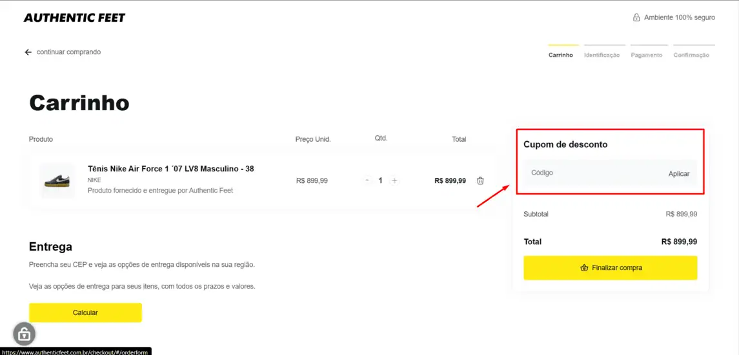The width and height of the screenshot is (739, 355).
Task: Click the round lock badge at bottom left
Action: coord(24,334)
